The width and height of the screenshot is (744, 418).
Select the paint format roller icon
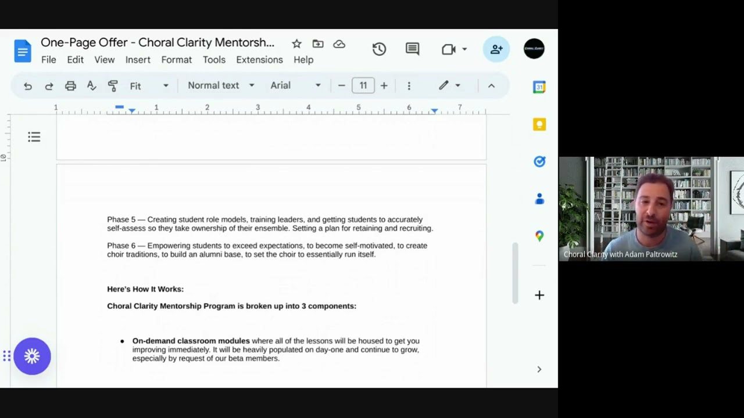[113, 86]
